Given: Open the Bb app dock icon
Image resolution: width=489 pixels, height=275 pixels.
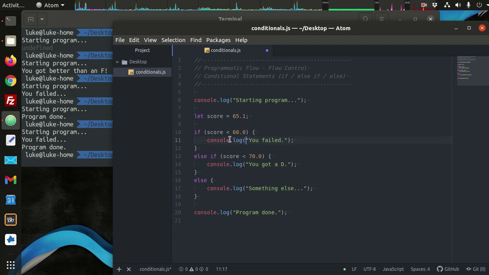Looking at the screenshot, I should (11, 220).
